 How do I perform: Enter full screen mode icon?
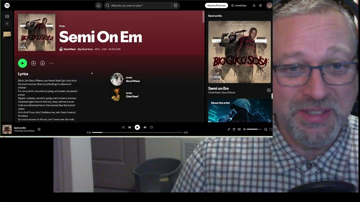pyautogui.click(x=271, y=129)
